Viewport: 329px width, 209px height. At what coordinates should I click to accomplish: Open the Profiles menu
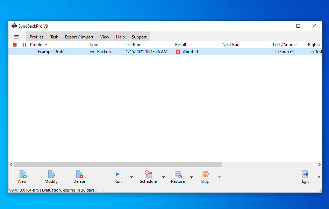[36, 37]
